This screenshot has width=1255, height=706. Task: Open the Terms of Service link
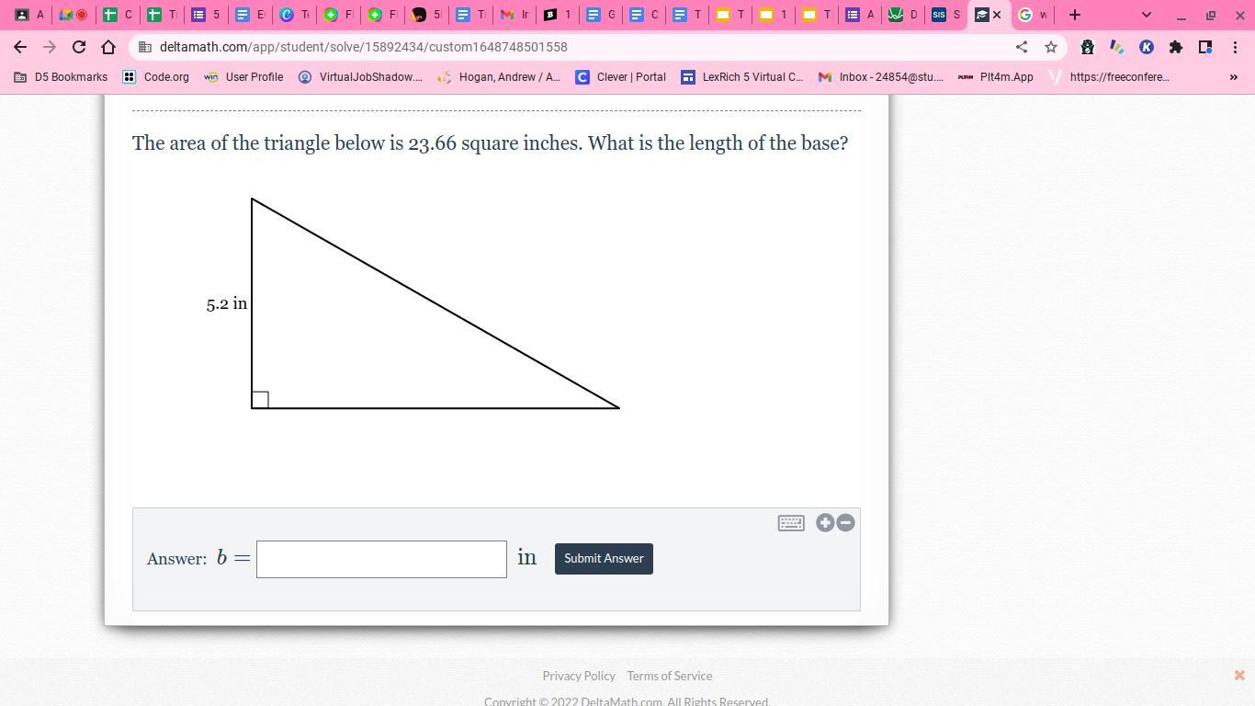point(670,676)
